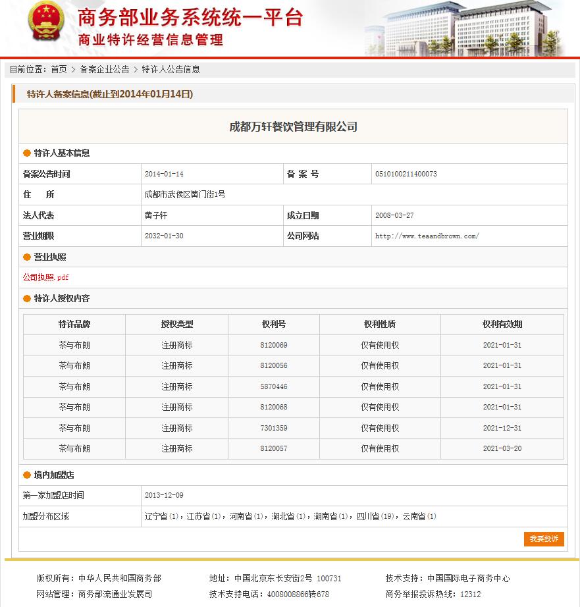Go to 首页 in the breadcrumb
The width and height of the screenshot is (580, 607).
pyautogui.click(x=59, y=69)
